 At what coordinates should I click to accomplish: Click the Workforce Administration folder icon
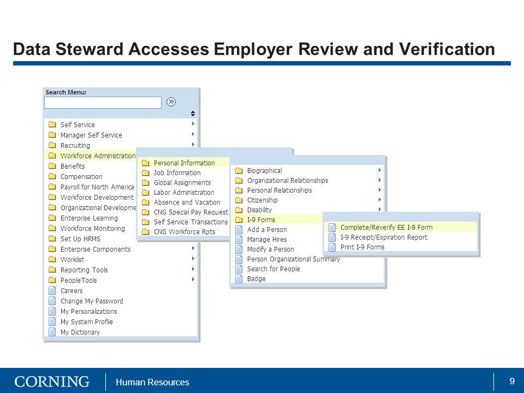[52, 156]
